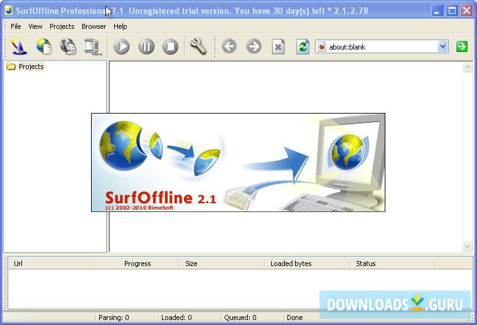The height and width of the screenshot is (325, 477).
Task: Maximize the SurfOffline window
Action: [452, 11]
